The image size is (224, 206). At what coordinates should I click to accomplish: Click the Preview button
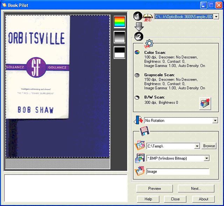[154, 189]
